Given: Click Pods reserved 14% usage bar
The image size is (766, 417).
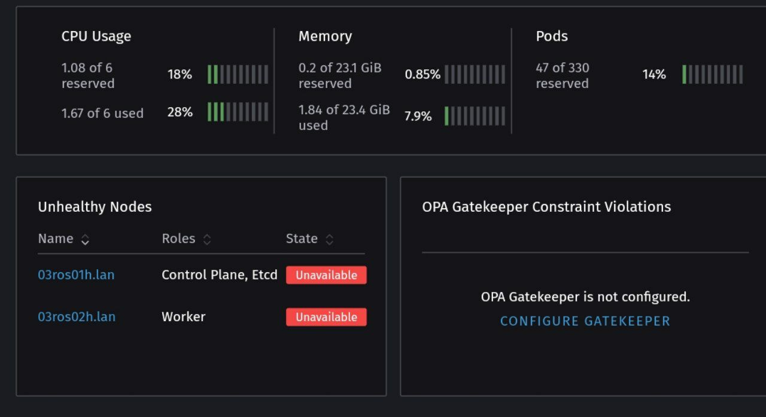Looking at the screenshot, I should [x=712, y=75].
